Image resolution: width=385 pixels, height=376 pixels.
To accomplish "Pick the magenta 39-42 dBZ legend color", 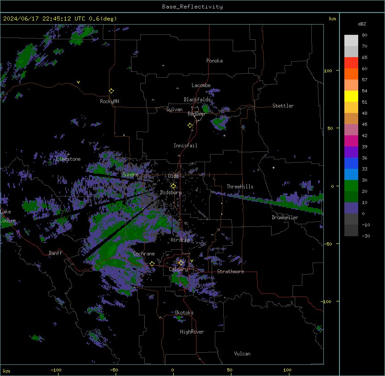I will coord(351,141).
